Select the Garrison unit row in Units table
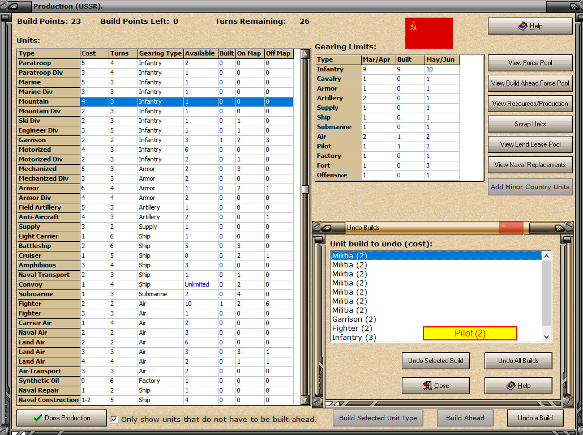The image size is (583, 435). pyautogui.click(x=156, y=140)
